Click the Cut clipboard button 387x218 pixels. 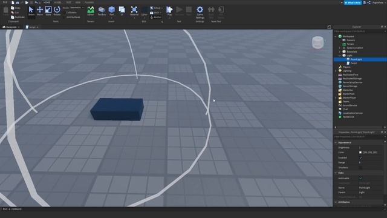pyautogui.click(x=15, y=12)
